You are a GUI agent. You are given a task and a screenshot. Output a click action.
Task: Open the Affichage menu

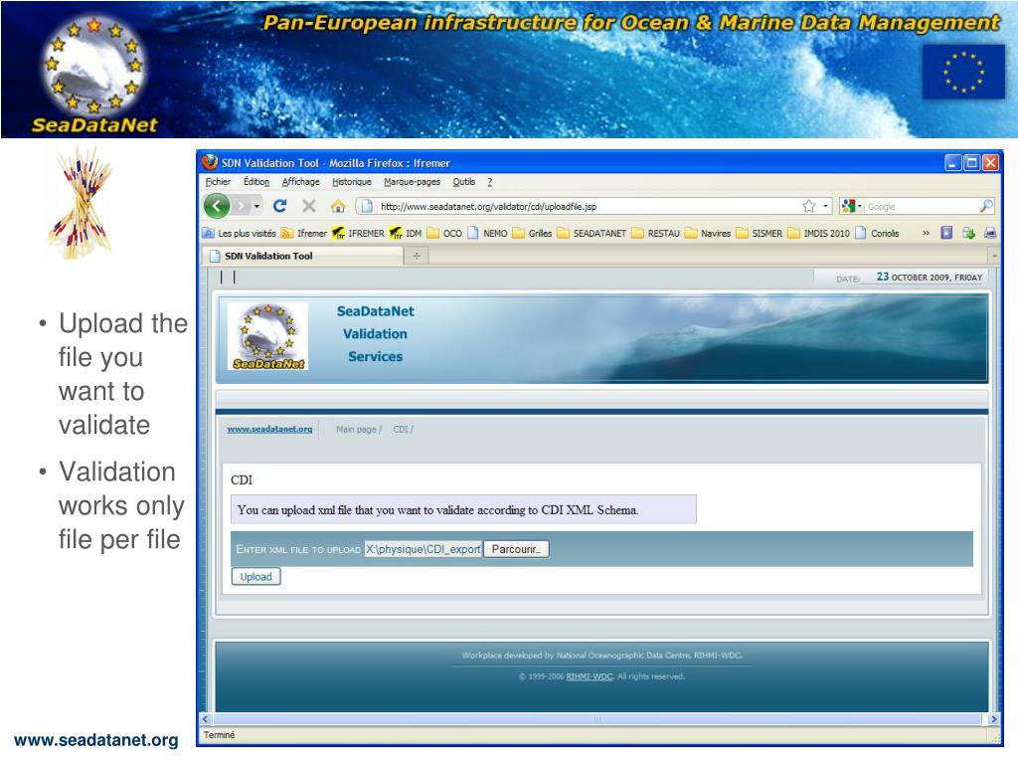click(300, 182)
